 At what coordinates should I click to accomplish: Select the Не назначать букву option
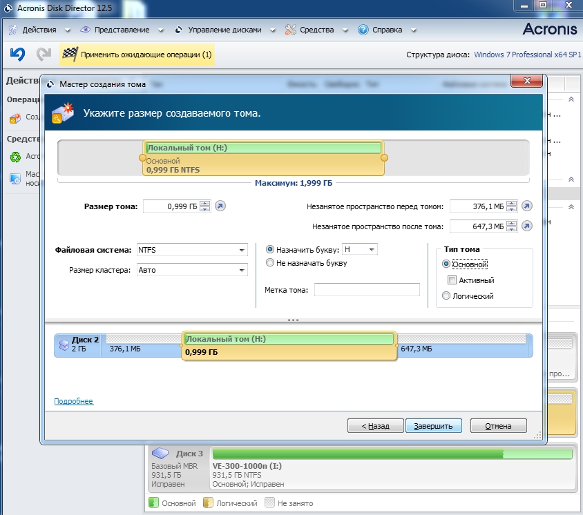(270, 263)
